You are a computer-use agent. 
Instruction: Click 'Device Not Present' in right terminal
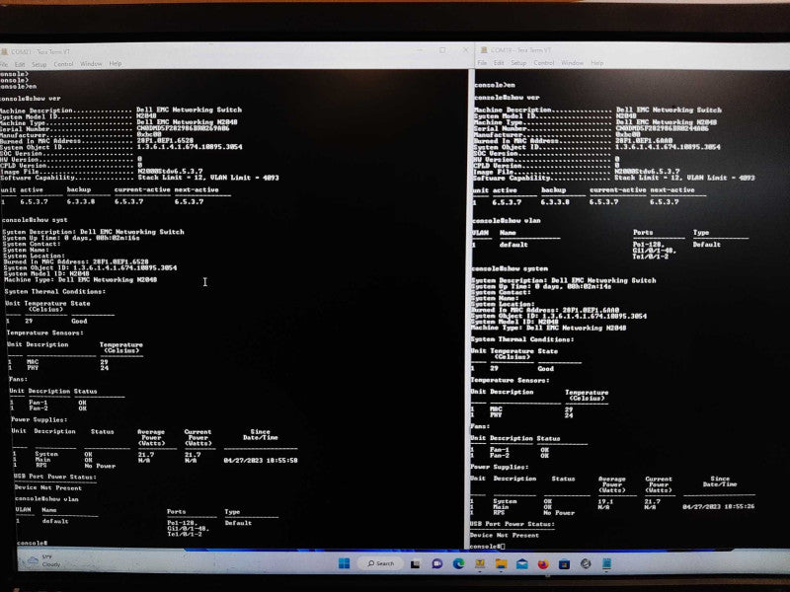505,535
